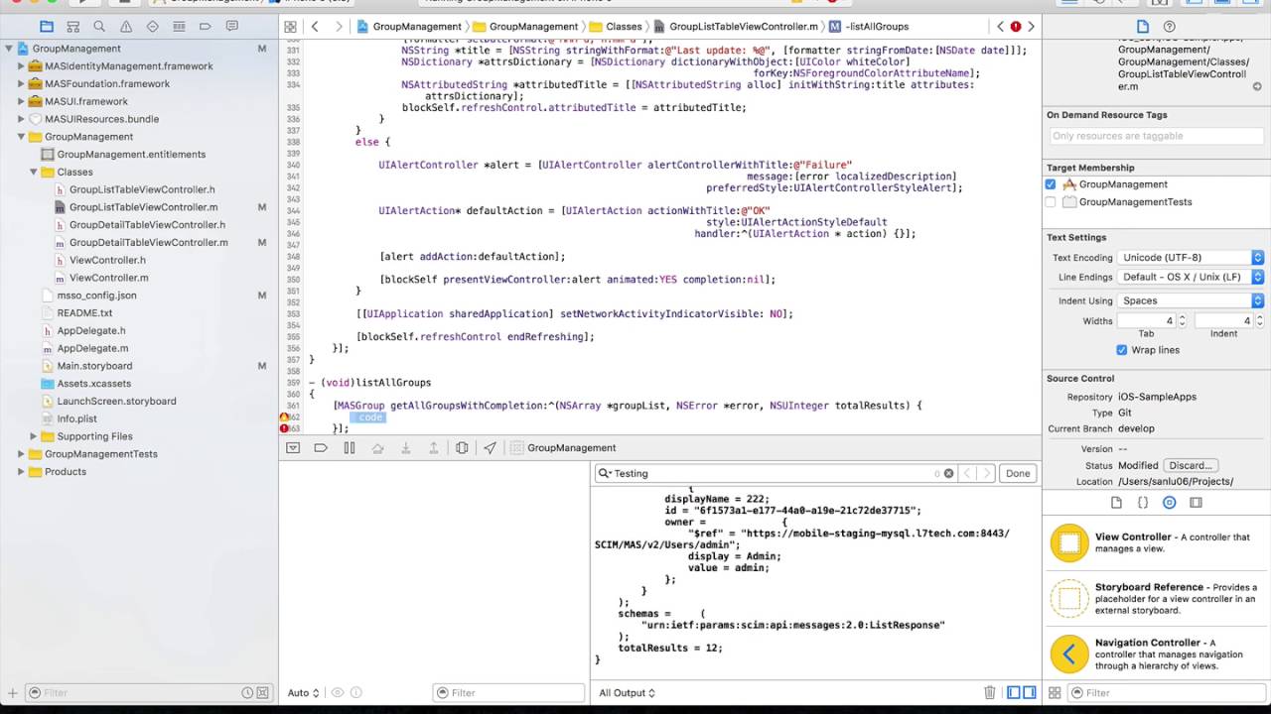
Task: Reveal file path arrow in inspector
Action: [1257, 87]
